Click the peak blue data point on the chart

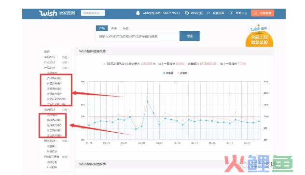click(148, 101)
